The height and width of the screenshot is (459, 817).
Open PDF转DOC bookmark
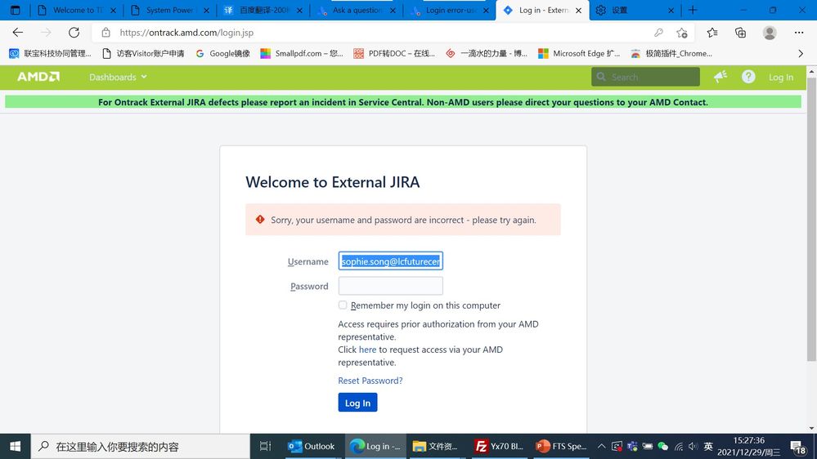point(394,53)
